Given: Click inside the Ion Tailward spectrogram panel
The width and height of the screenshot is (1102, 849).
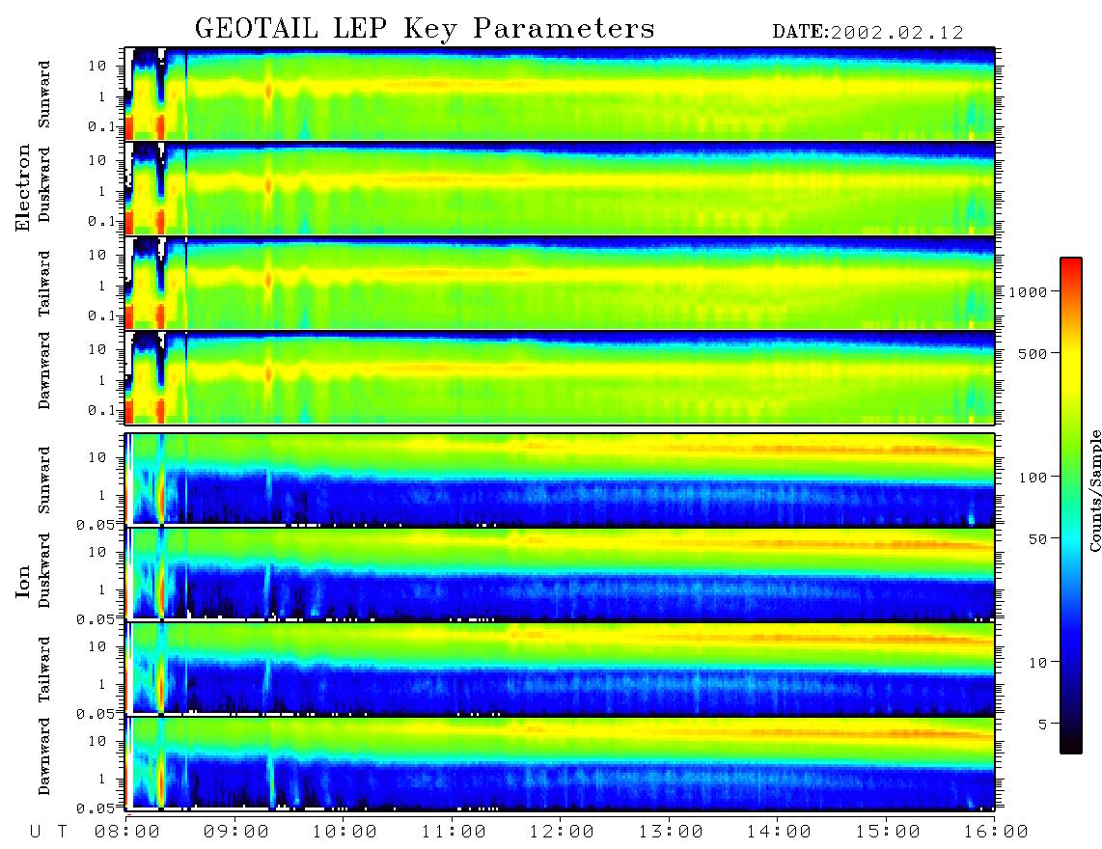Looking at the screenshot, I should pos(560,669).
